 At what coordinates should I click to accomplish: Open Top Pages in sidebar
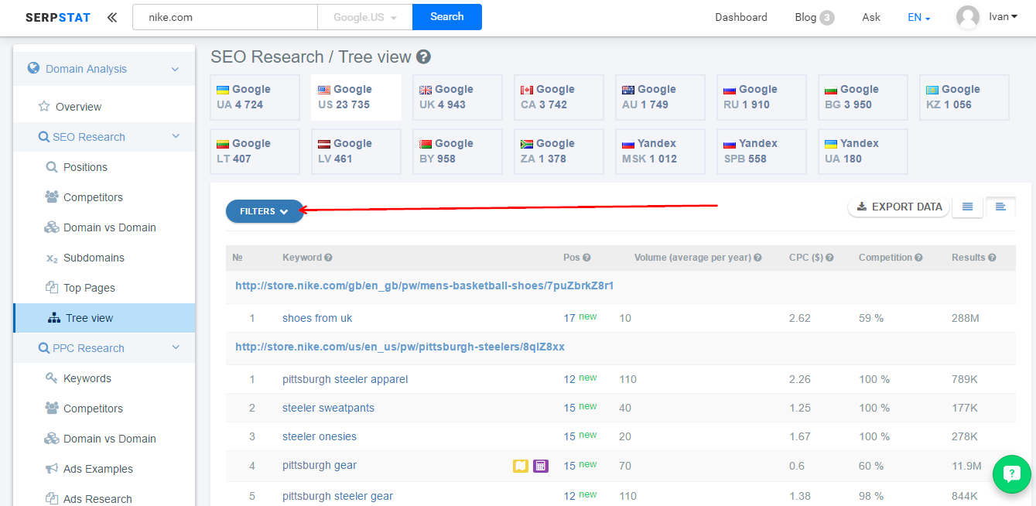(89, 288)
